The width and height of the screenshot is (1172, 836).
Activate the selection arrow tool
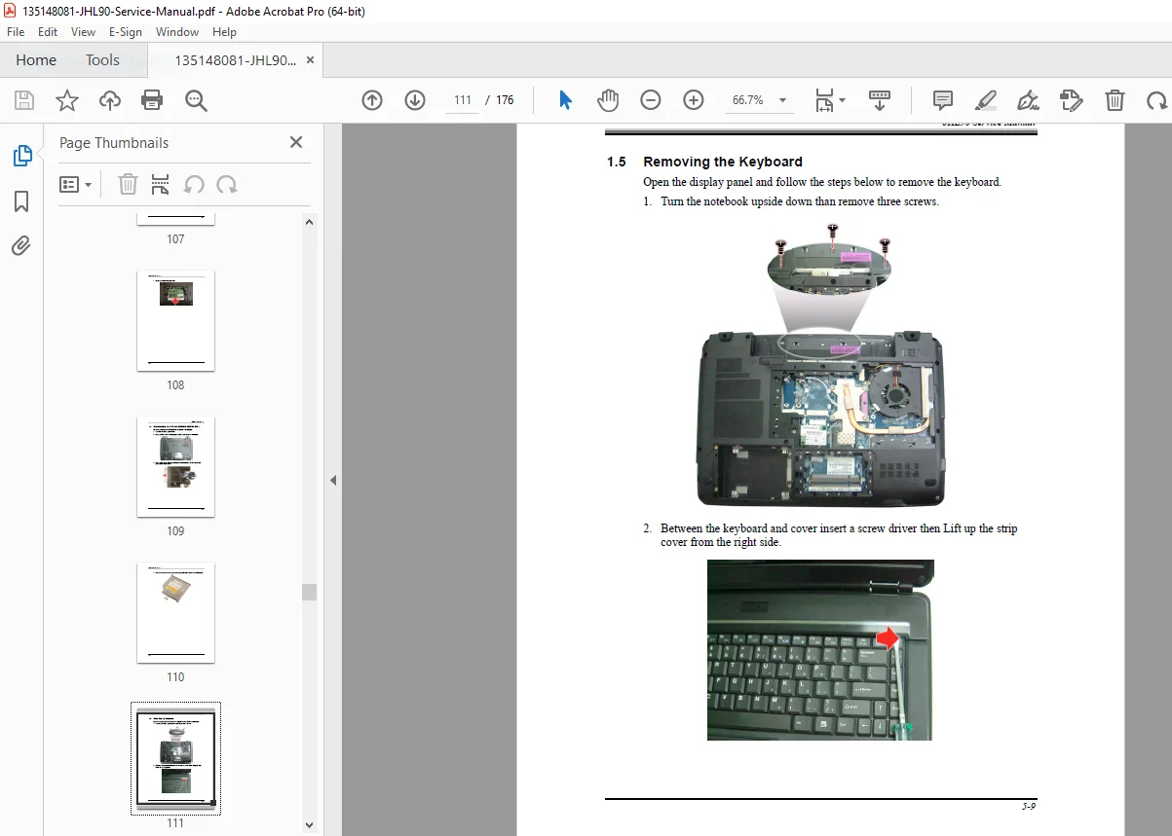tap(565, 100)
